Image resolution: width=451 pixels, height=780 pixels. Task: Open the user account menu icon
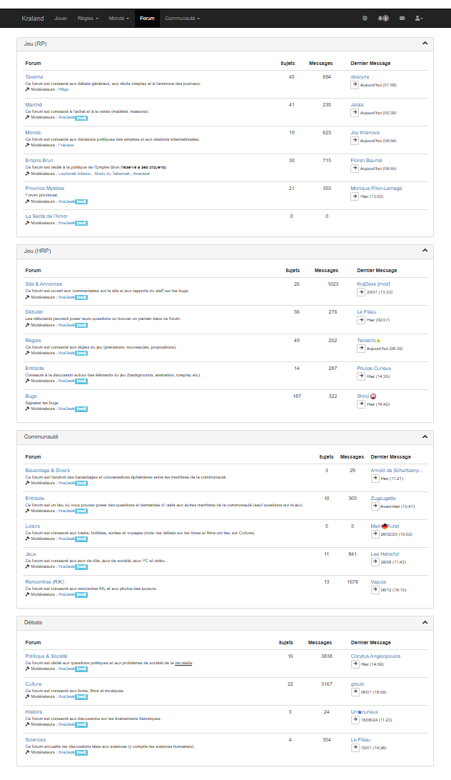(x=419, y=18)
